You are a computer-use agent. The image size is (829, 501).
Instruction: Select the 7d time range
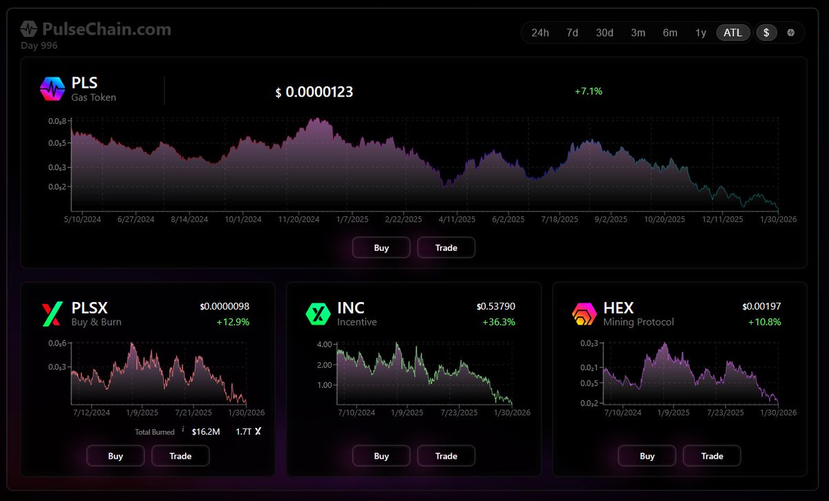[x=572, y=32]
